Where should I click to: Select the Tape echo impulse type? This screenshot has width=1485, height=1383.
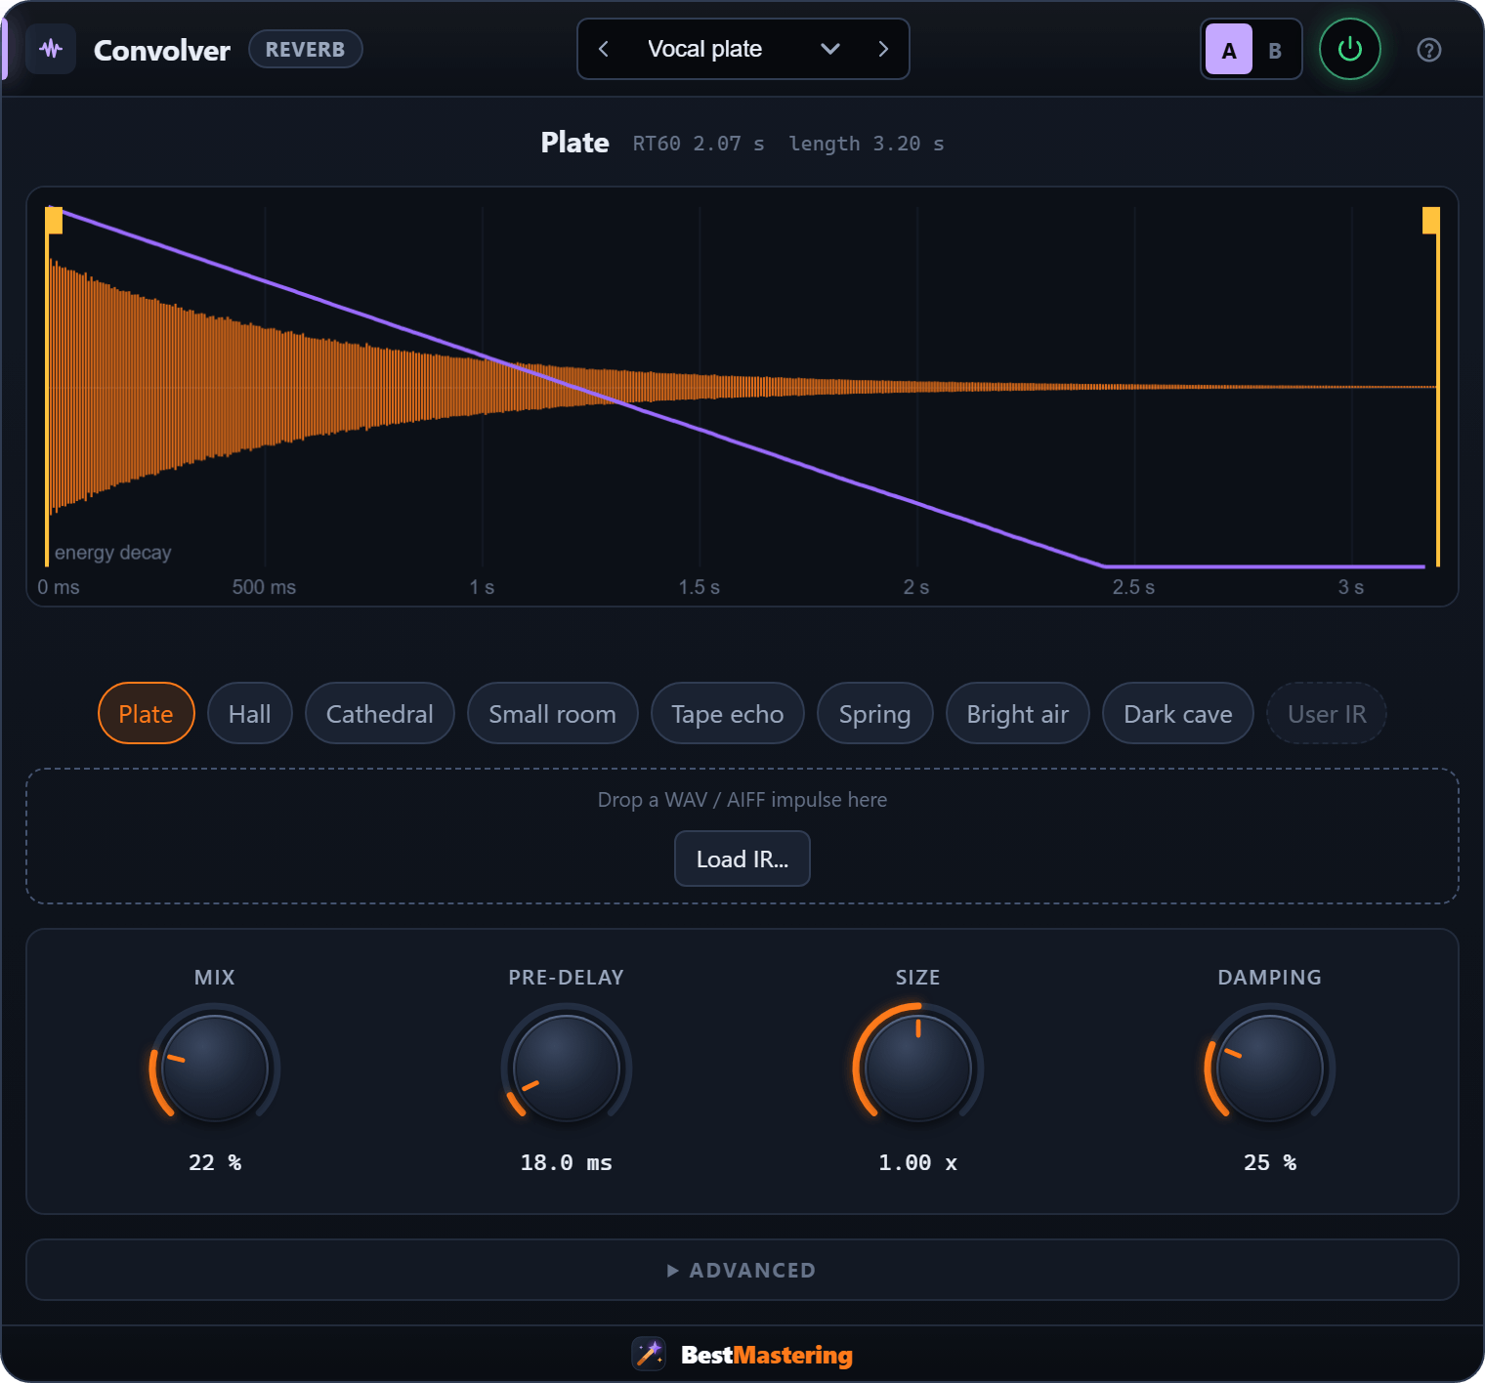(x=728, y=714)
